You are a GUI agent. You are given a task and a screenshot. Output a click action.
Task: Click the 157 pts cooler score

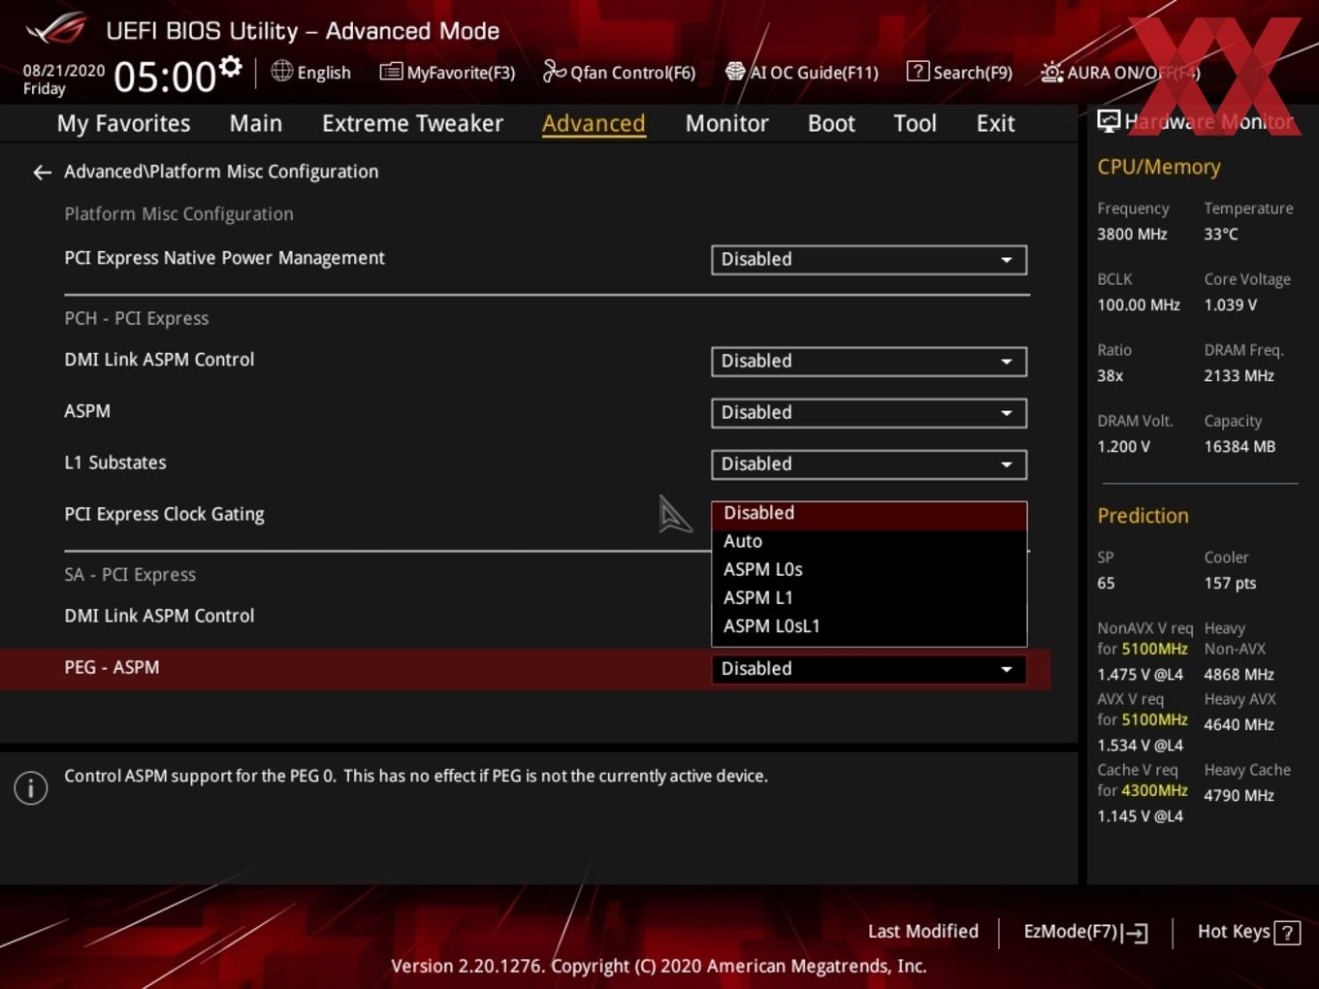coord(1230,584)
